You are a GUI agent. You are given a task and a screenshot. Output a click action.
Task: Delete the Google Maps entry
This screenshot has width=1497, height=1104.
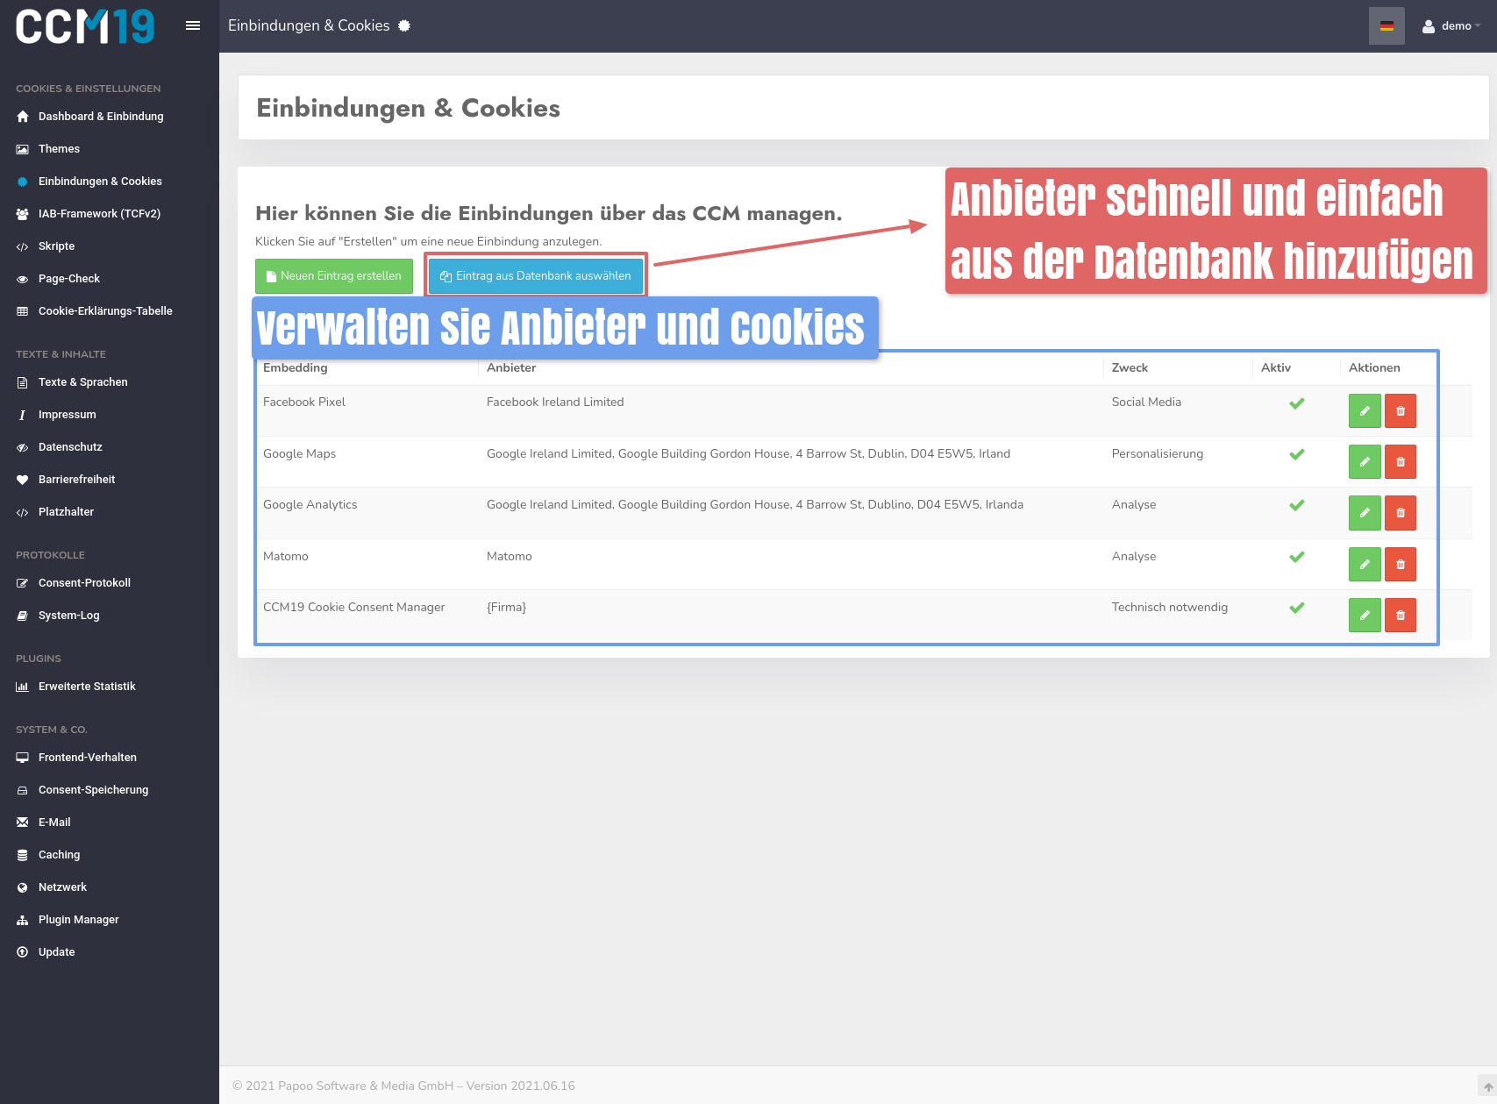(x=1401, y=462)
